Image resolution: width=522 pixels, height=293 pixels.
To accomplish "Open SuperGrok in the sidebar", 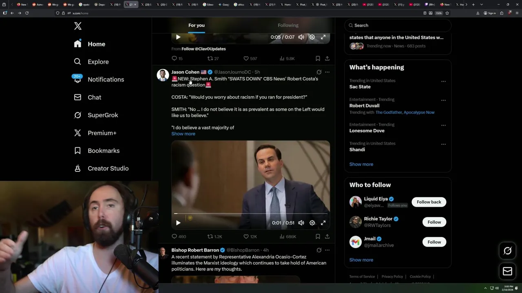I will [x=96, y=115].
